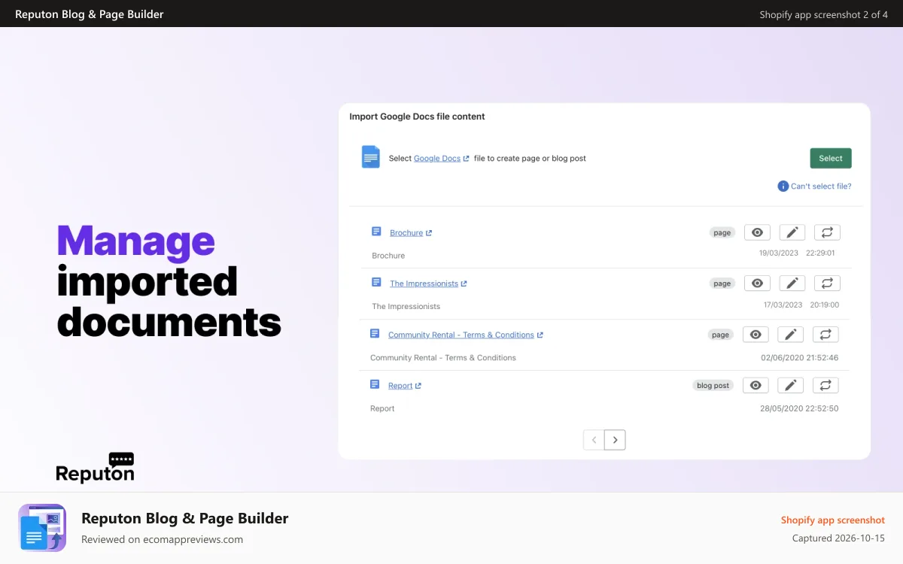Screen dimensions: 903x564
Task: Click the large Google Docs file icon
Action: click(x=371, y=157)
